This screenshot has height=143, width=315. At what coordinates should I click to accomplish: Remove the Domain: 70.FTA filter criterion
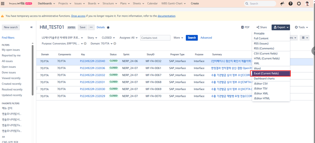115,43
